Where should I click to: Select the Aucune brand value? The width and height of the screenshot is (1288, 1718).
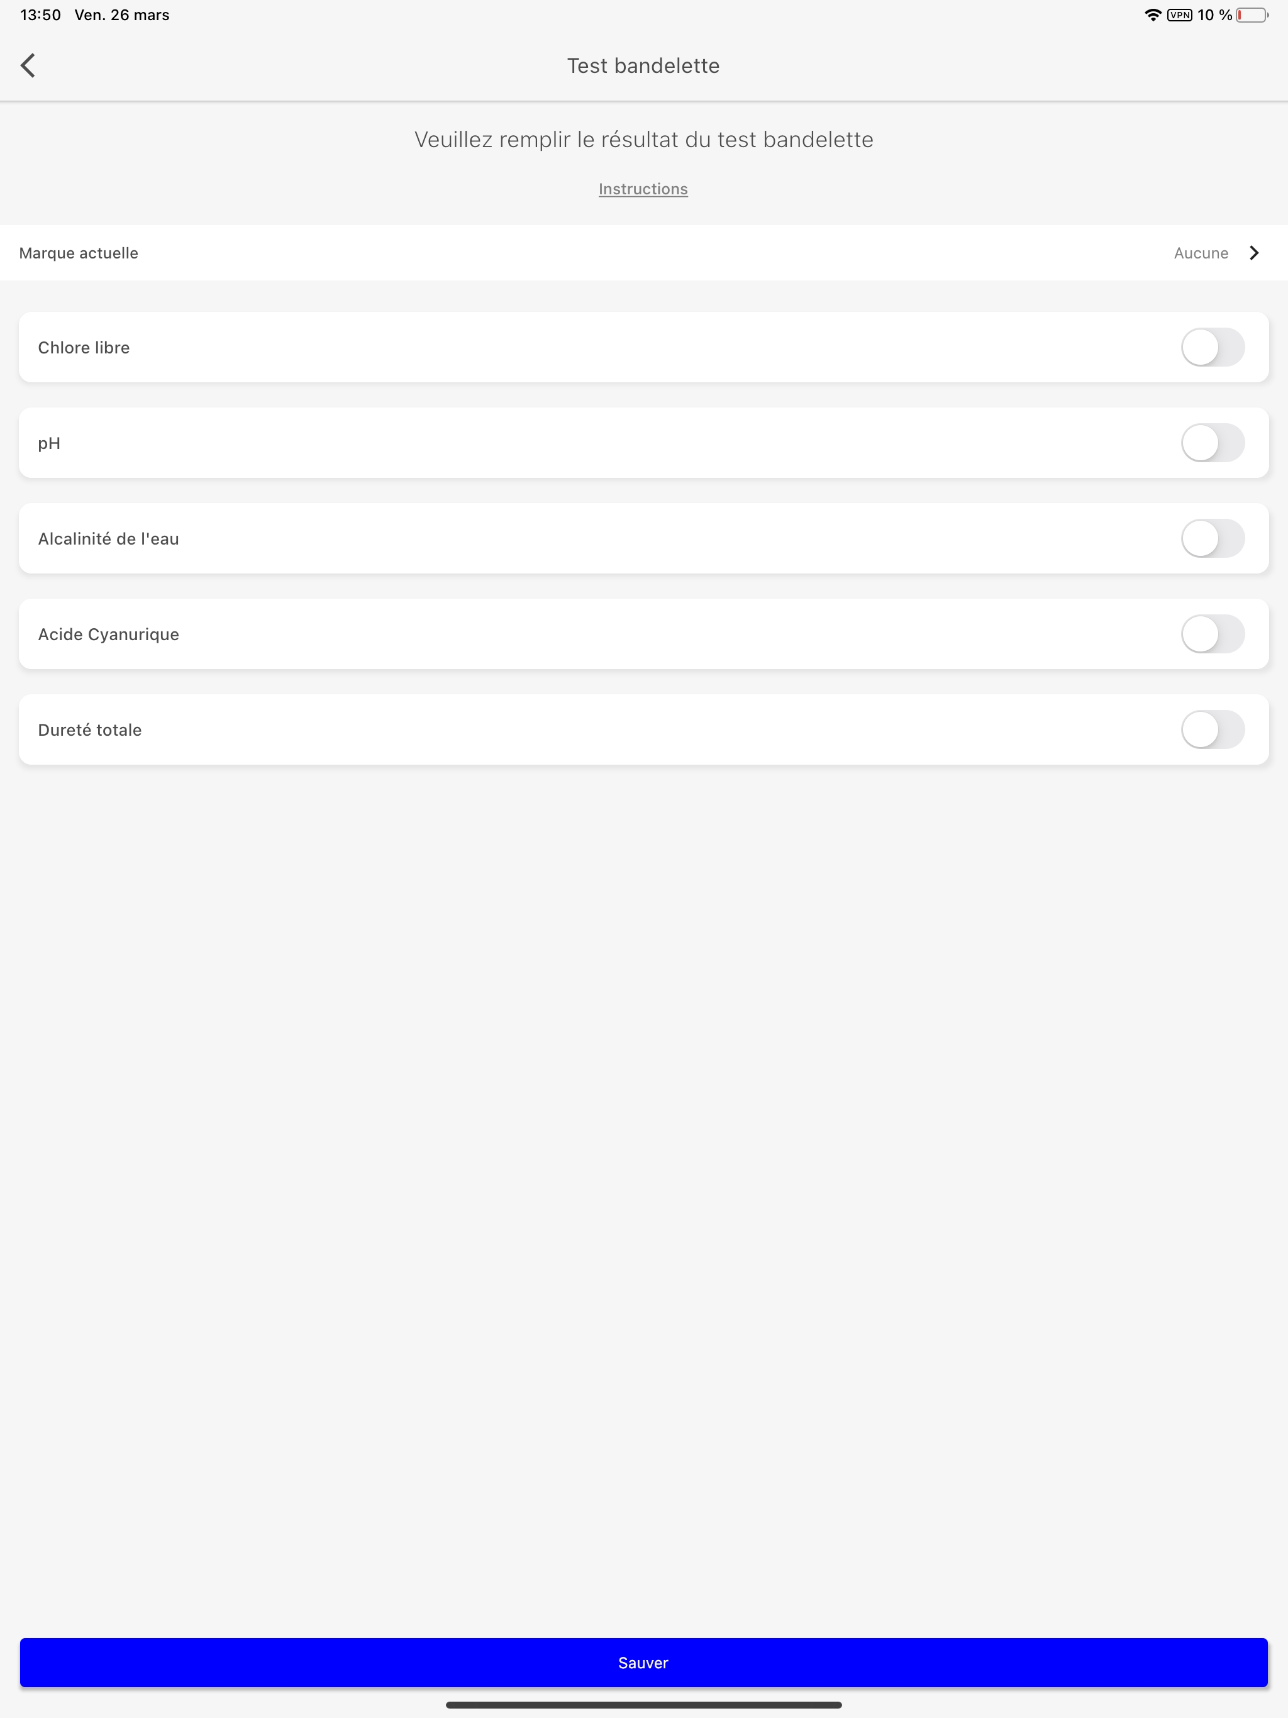pos(1201,252)
